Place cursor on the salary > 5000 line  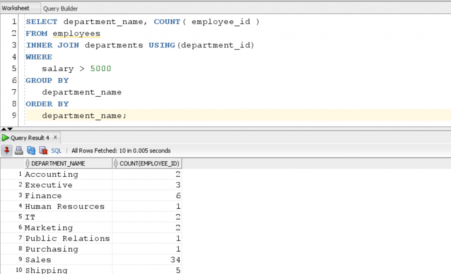pyautogui.click(x=76, y=69)
